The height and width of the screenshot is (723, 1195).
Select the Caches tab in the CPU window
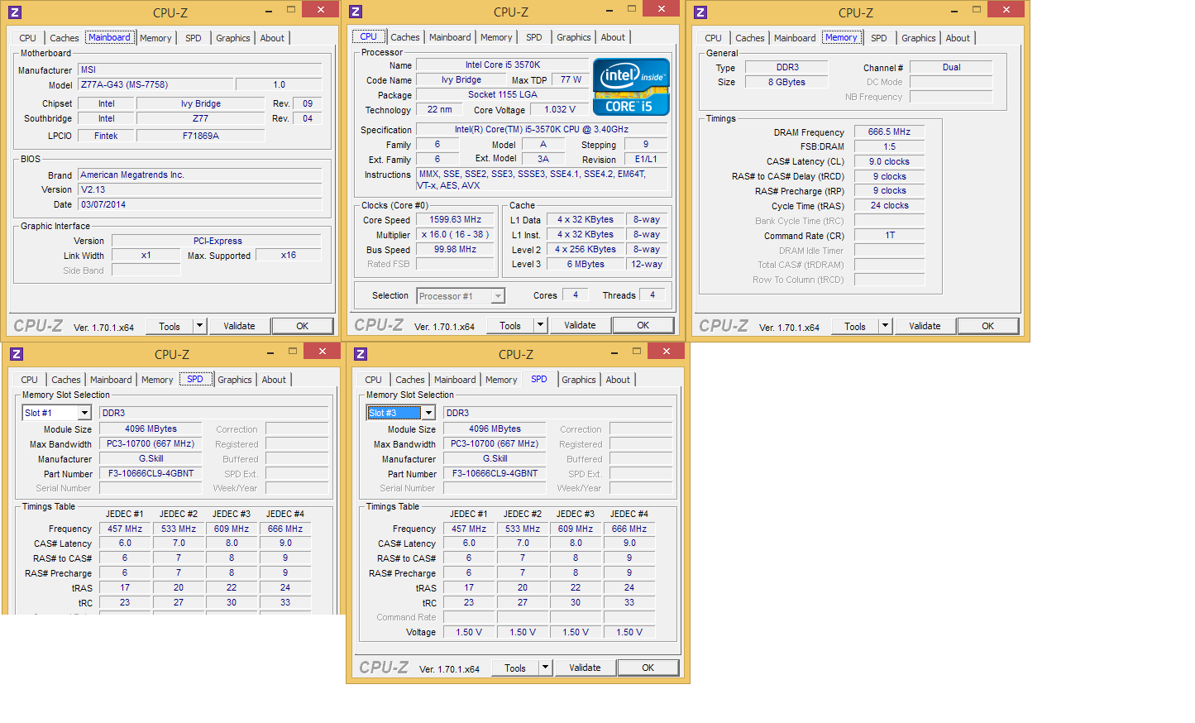405,37
